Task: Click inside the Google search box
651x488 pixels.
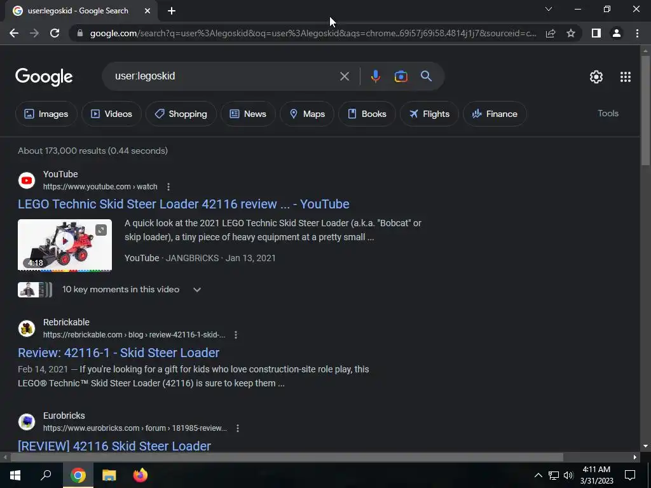Action: click(x=224, y=76)
